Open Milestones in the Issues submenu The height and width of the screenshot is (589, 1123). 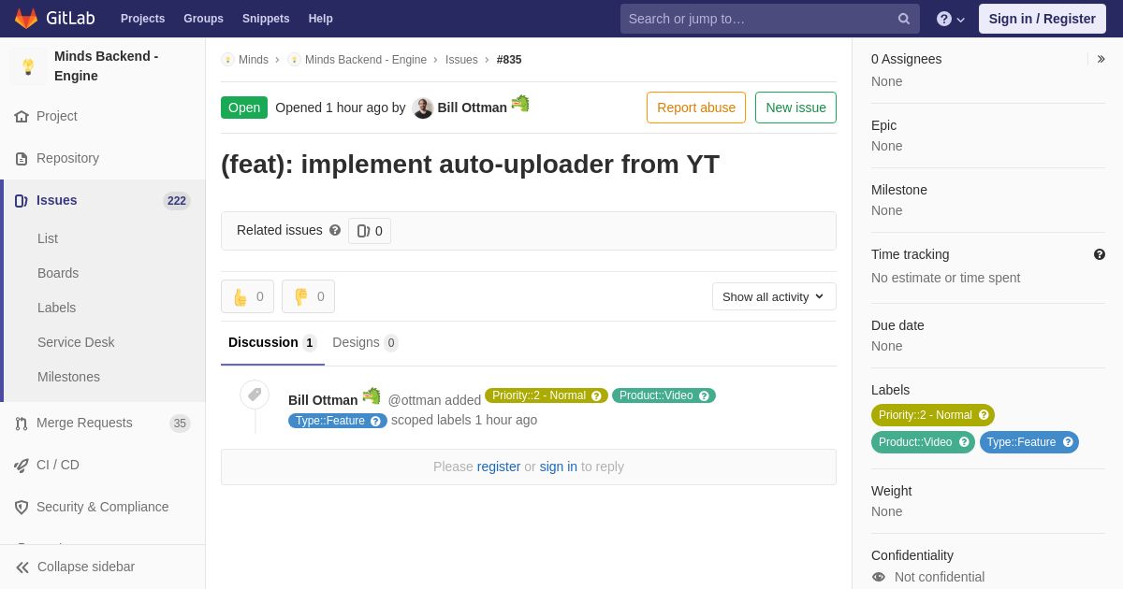tap(68, 377)
